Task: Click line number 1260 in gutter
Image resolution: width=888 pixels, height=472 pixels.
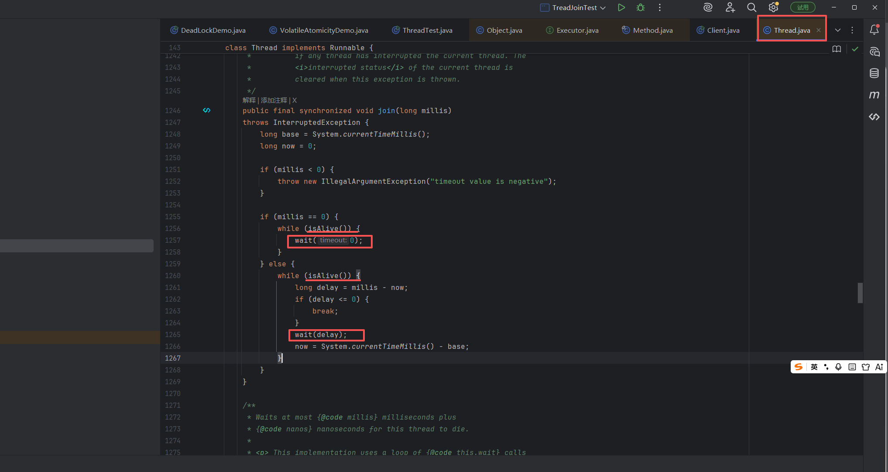Action: (x=173, y=276)
